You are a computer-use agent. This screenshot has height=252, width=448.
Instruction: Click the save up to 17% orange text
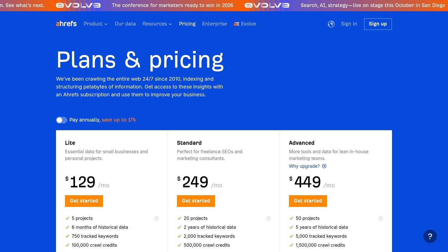point(118,120)
